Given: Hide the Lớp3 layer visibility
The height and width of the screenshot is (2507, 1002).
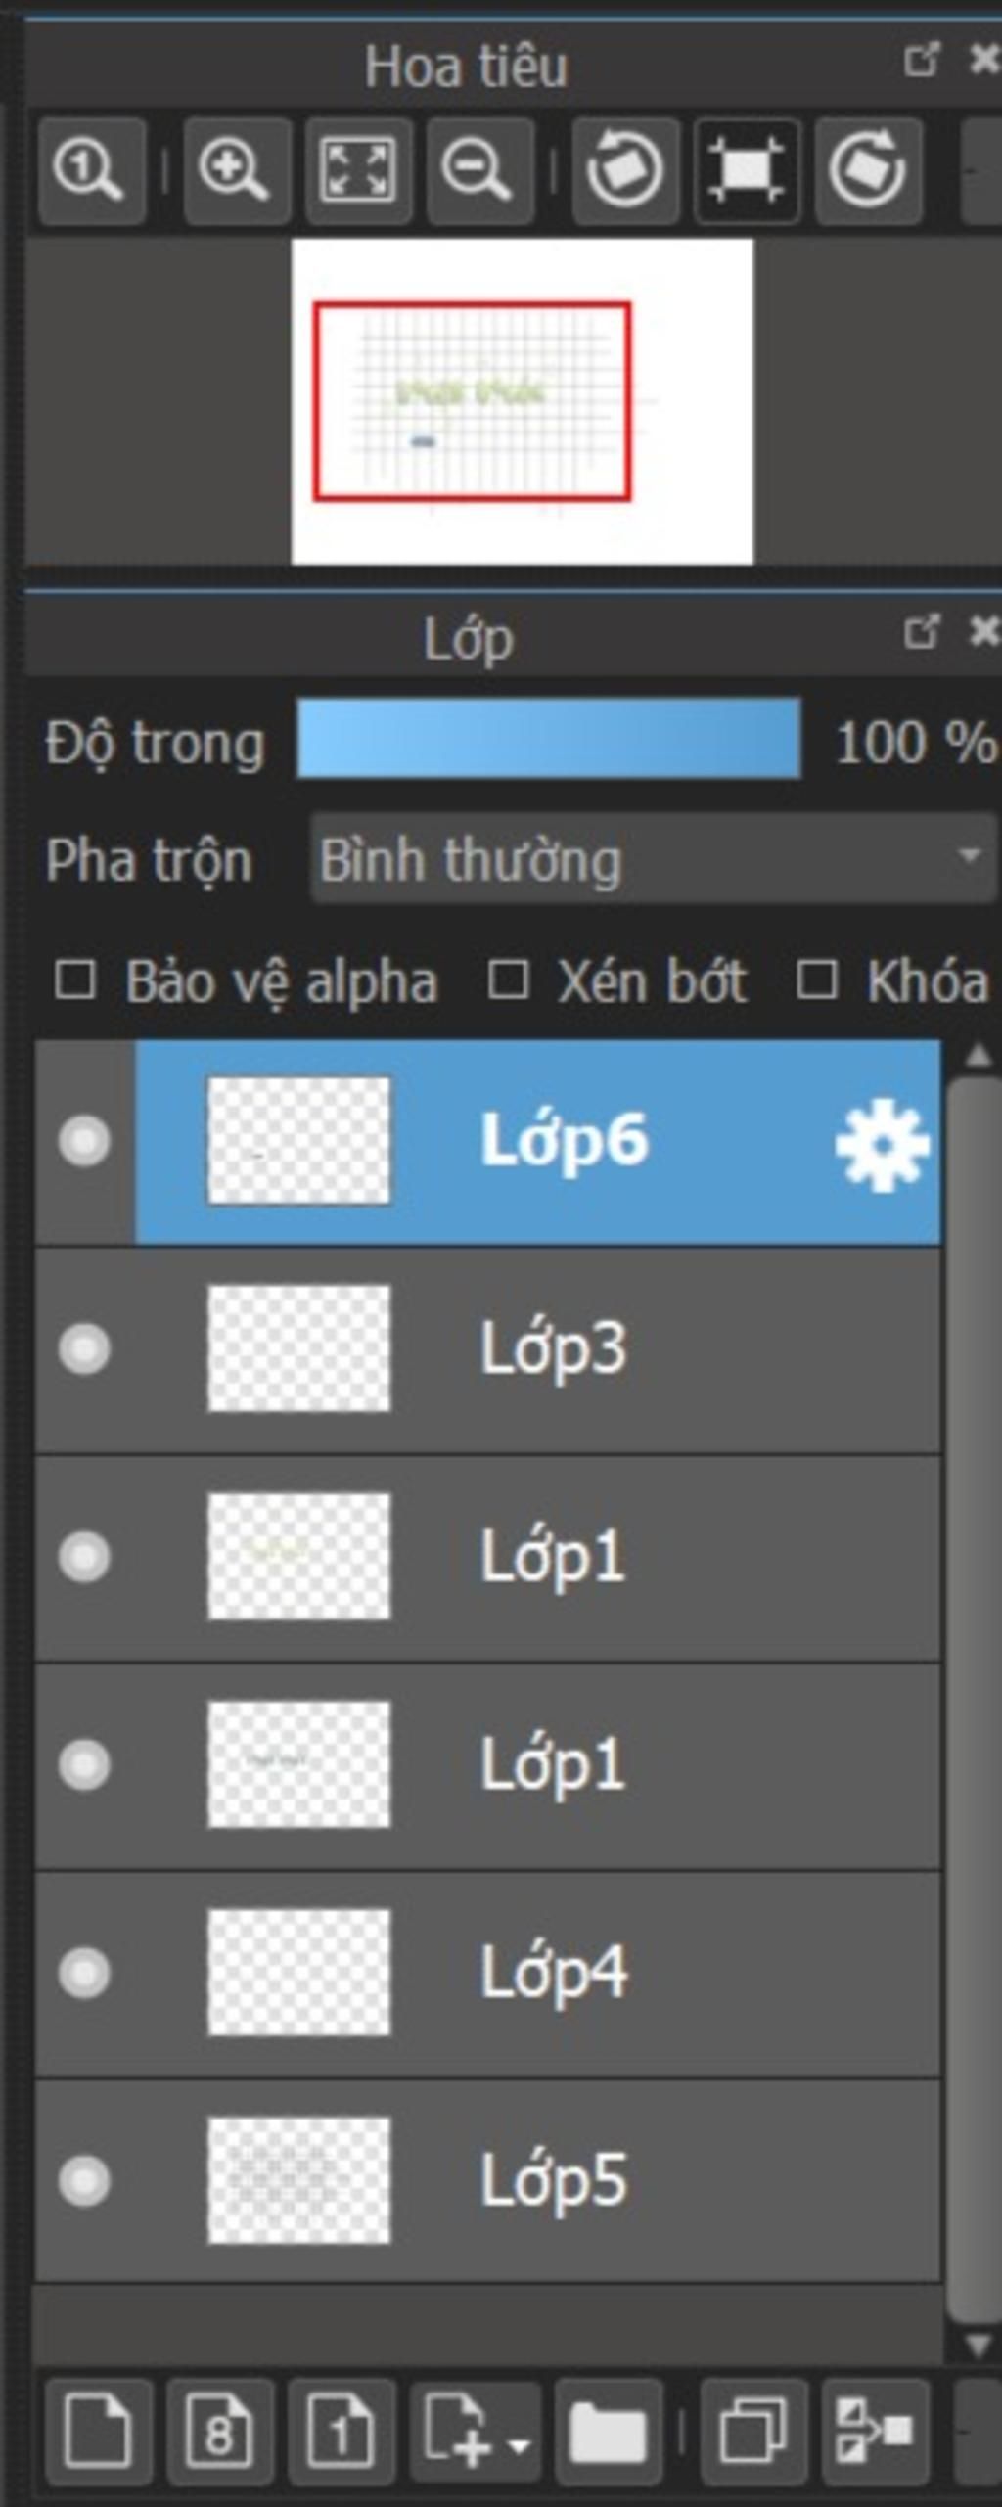Looking at the screenshot, I should pos(84,1348).
